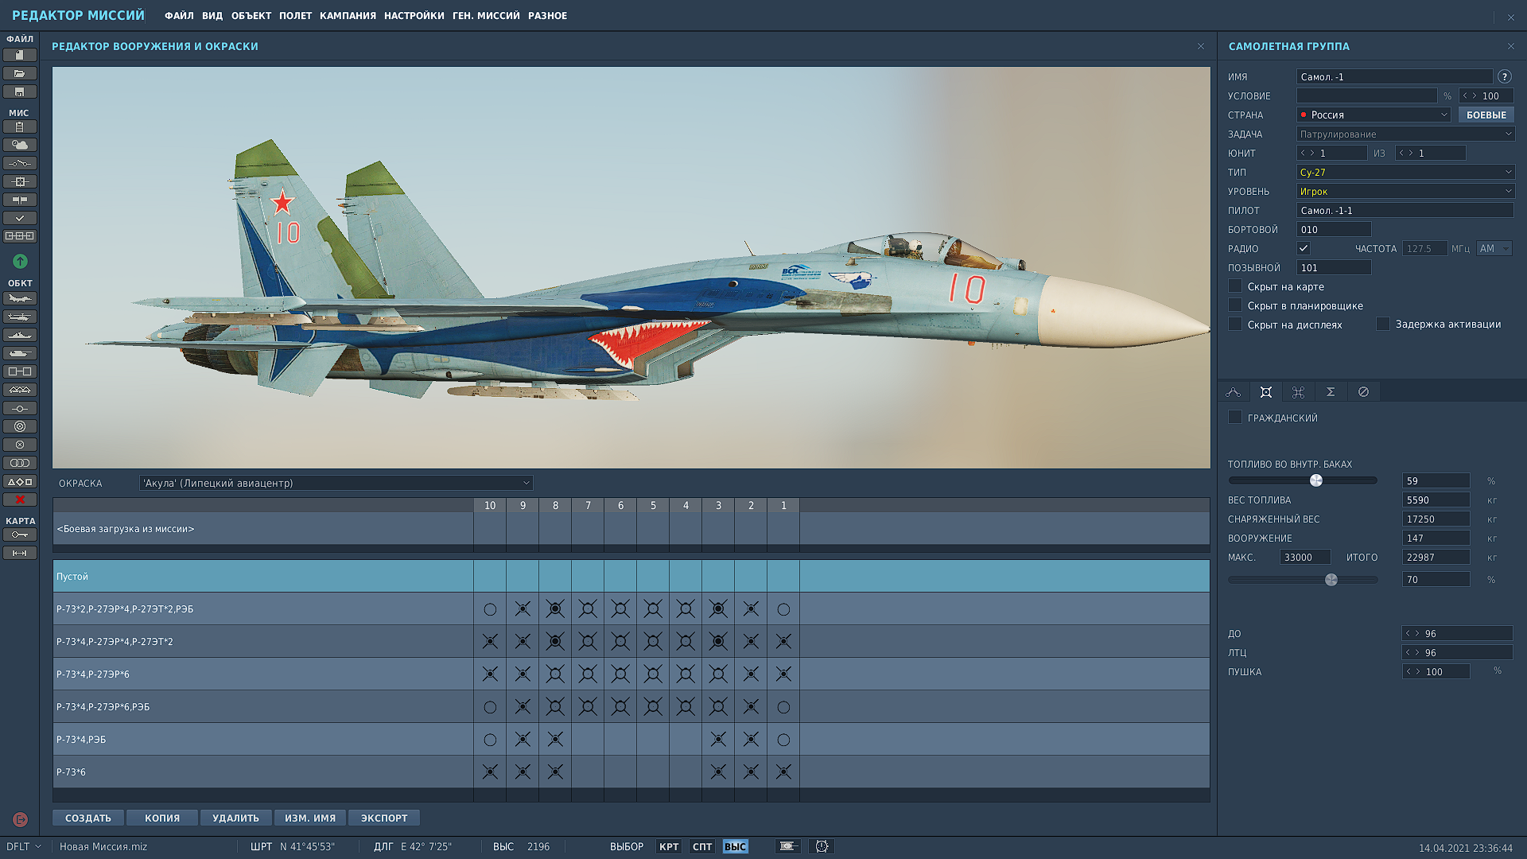Screen dimensions: 1527x859
Task: Click the internal fuel slider handle
Action: pos(1316,480)
